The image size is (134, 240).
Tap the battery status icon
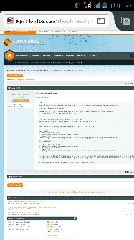[x=105, y=5]
